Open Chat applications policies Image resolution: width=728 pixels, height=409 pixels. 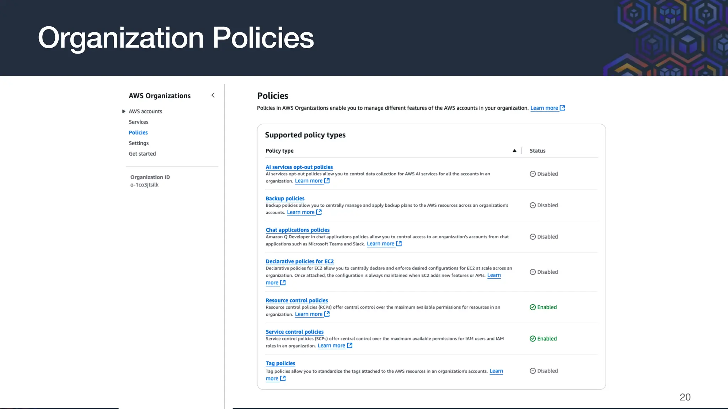[298, 230]
